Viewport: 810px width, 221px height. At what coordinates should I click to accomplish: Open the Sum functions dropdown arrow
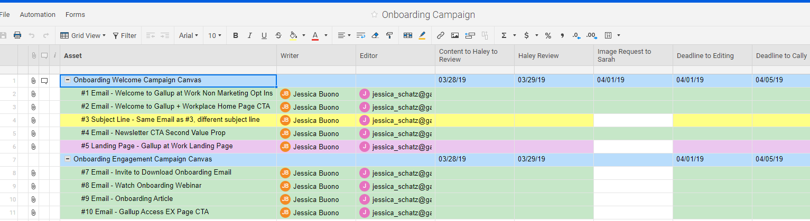514,35
